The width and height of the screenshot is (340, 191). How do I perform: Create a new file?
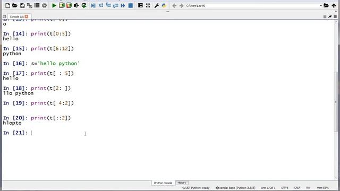[7, 6]
